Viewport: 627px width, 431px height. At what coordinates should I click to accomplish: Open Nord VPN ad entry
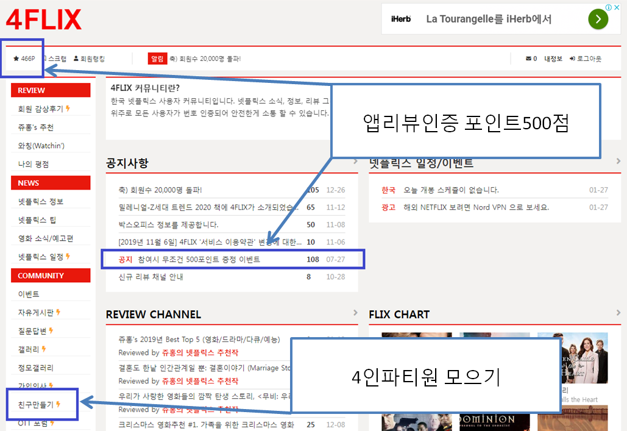point(476,207)
